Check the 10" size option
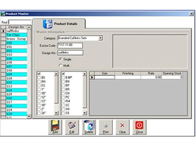Image resolution: width=196 pixels, height=147 pixels. (x=39, y=93)
